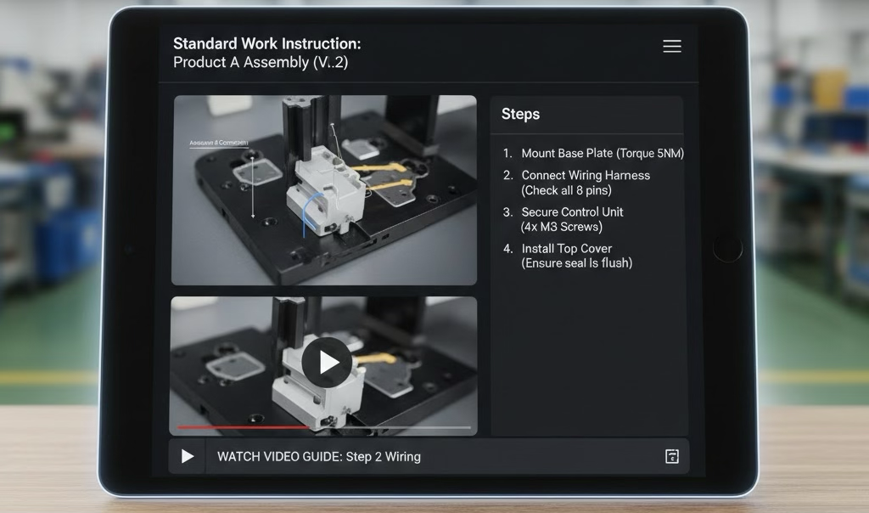Click the unplayed grey part of progress bar
The image size is (869, 513).
(390, 427)
